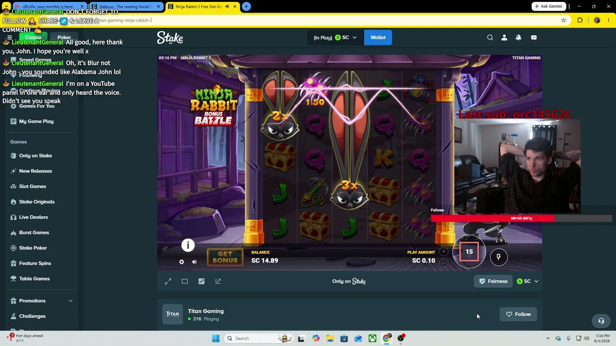
Task: Open the Chrome profile avatar
Action: tap(597, 20)
